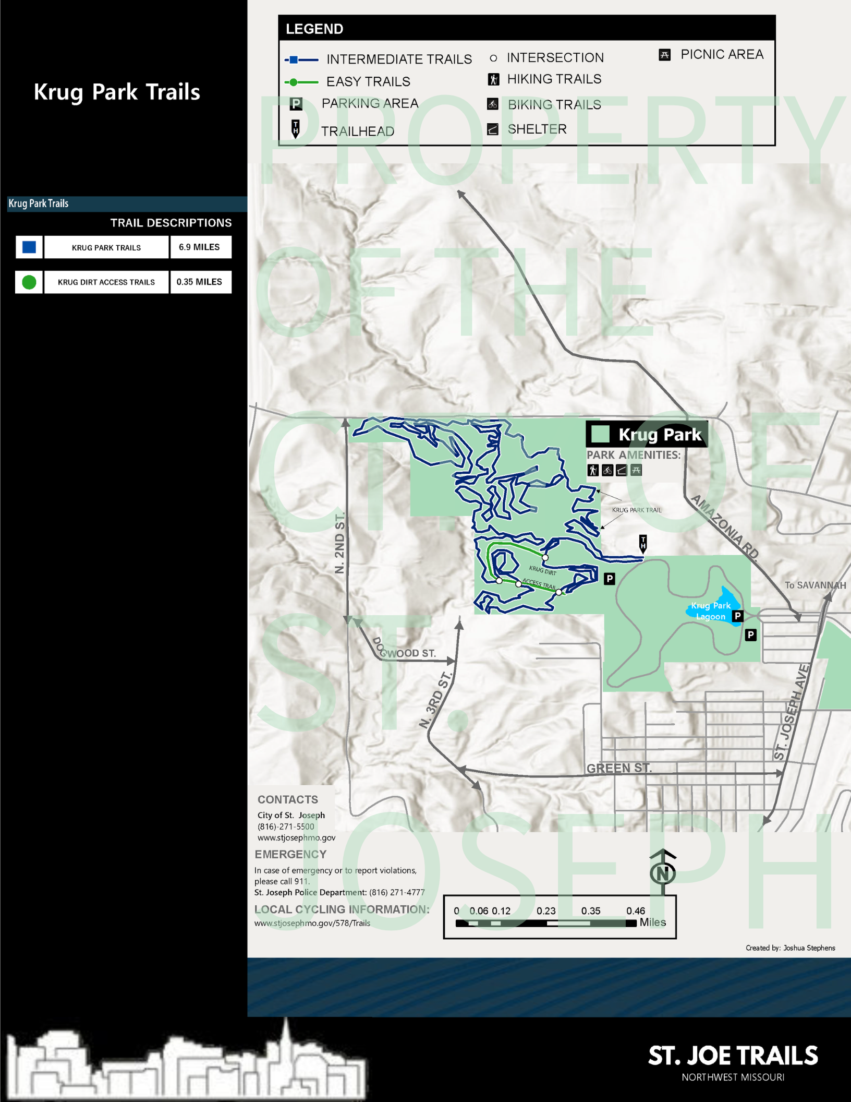Click the biking trails icon in the legend
This screenshot has width=851, height=1102.
pyautogui.click(x=493, y=104)
